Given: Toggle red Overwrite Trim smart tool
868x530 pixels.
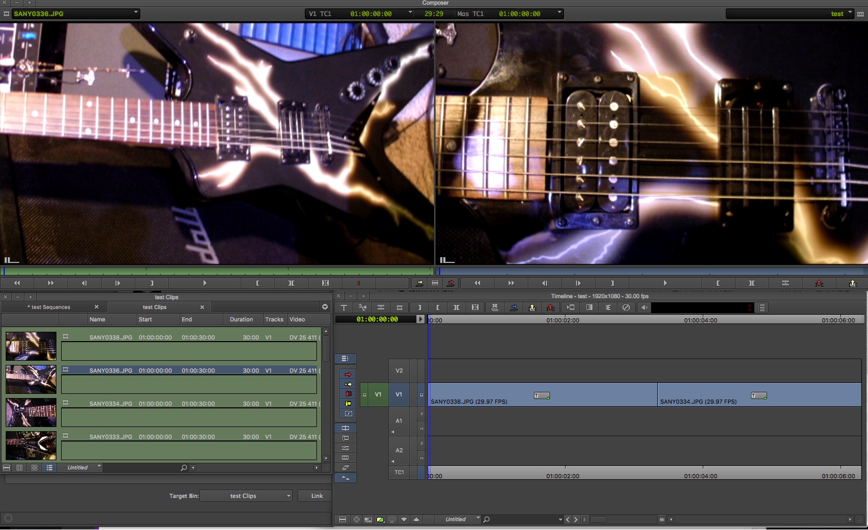Looking at the screenshot, I should coord(348,394).
